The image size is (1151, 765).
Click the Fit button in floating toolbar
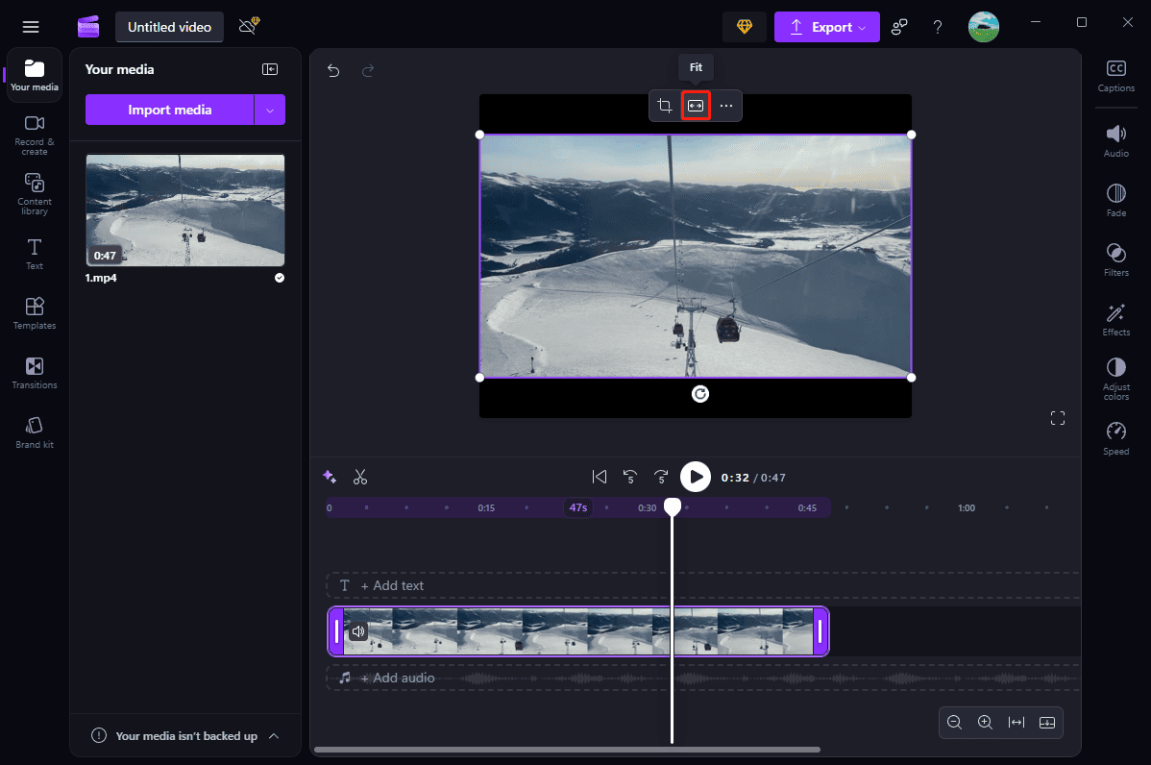point(696,106)
